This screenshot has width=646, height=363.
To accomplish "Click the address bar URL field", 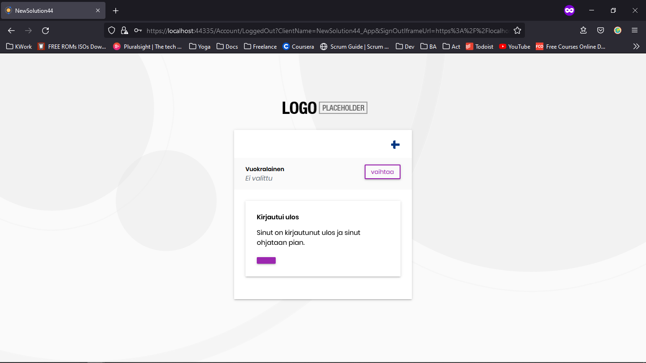I will pos(326,31).
